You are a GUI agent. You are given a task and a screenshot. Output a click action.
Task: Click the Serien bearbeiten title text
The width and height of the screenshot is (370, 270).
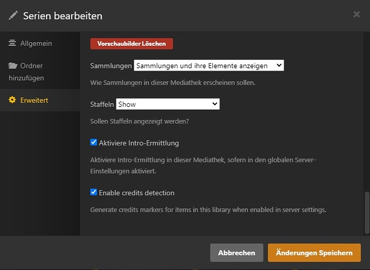(x=63, y=16)
